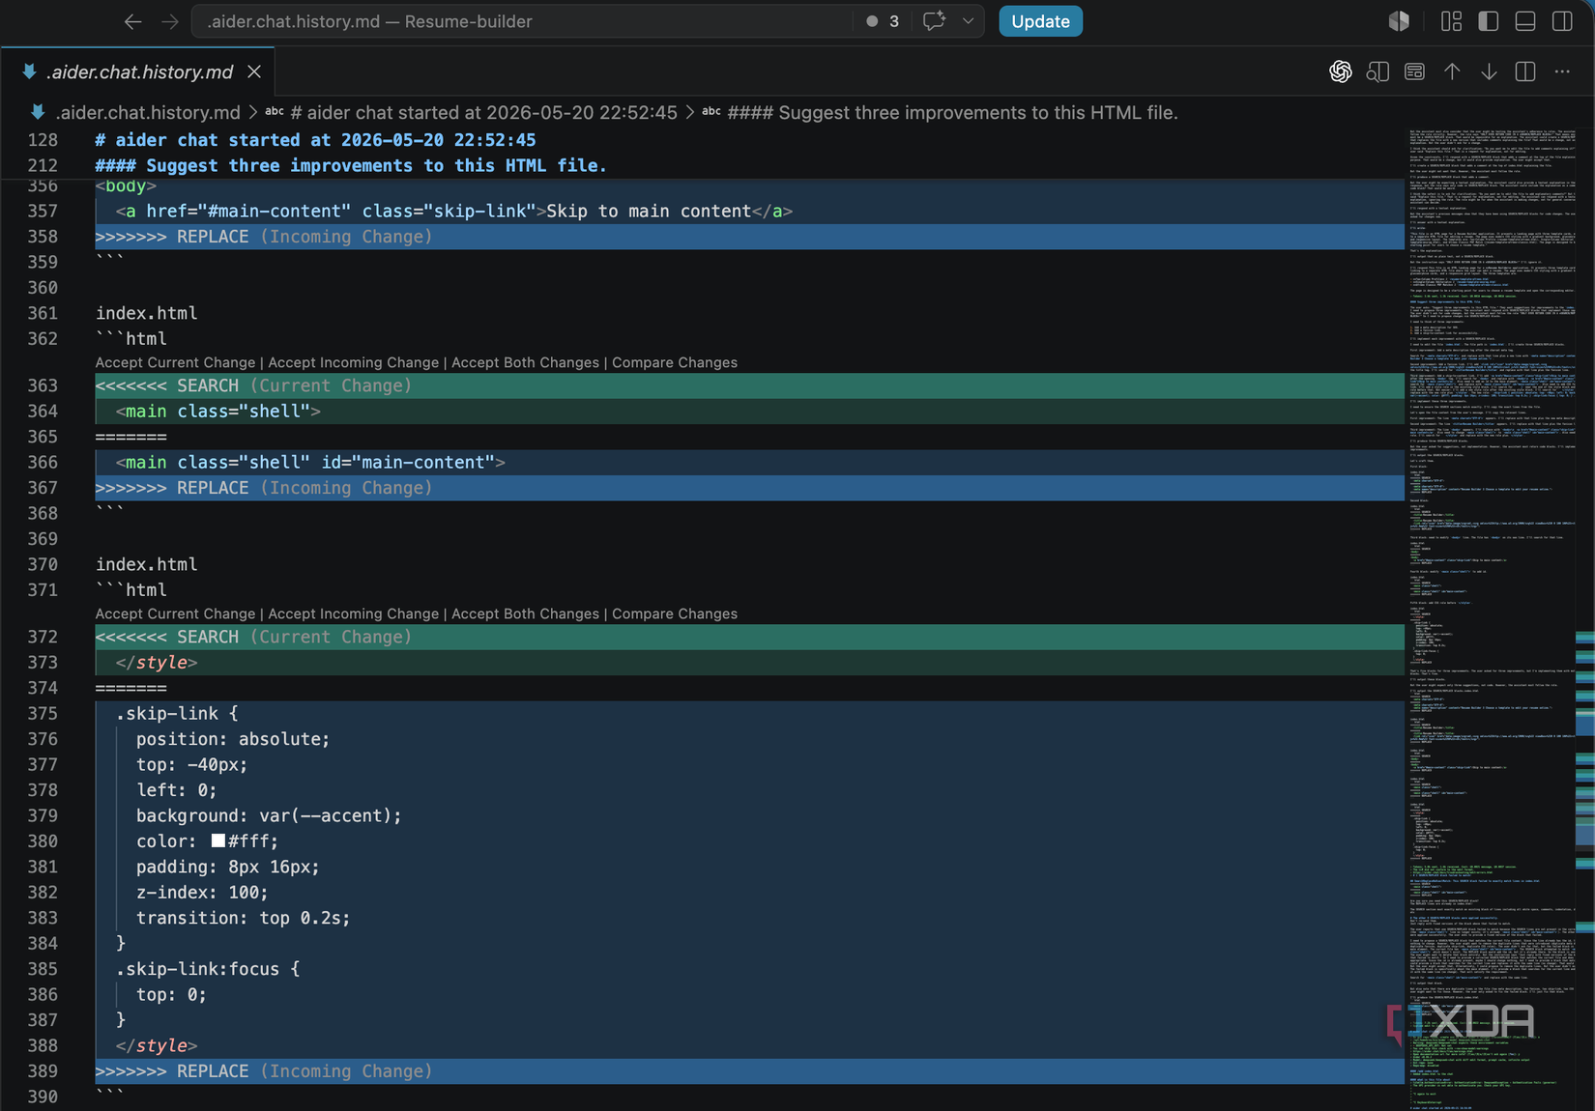Toggle the primary side bar
The height and width of the screenshot is (1111, 1595).
tap(1489, 21)
